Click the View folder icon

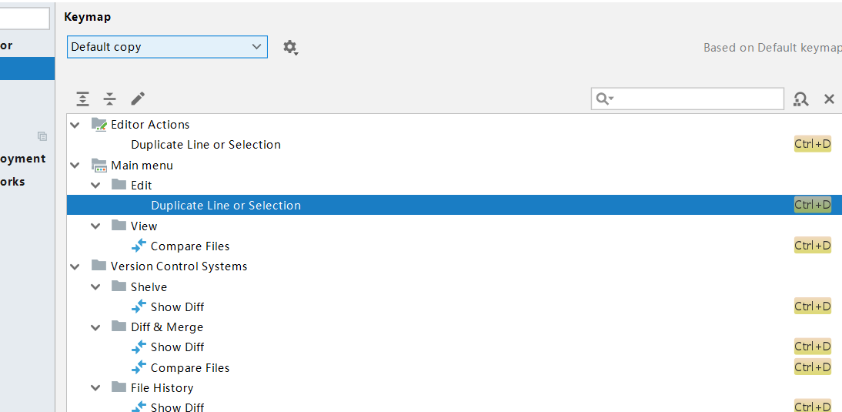[119, 226]
